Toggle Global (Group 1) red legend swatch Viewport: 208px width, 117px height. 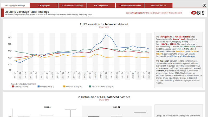13,87
